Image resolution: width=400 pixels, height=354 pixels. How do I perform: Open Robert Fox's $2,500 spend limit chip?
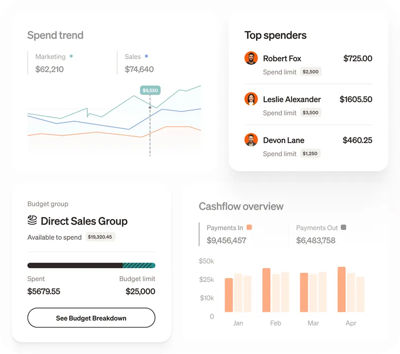pos(311,72)
